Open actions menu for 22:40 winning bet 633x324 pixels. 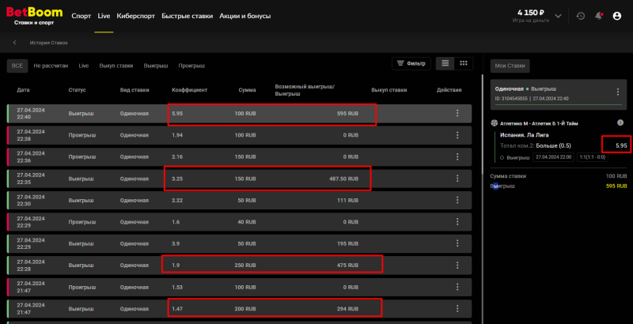click(457, 114)
